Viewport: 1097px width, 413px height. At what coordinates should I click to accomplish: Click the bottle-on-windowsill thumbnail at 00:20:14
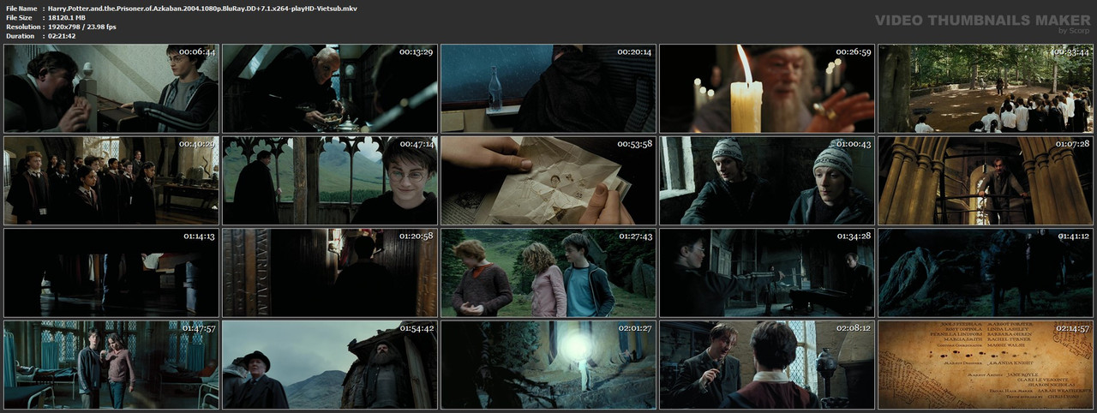point(548,88)
